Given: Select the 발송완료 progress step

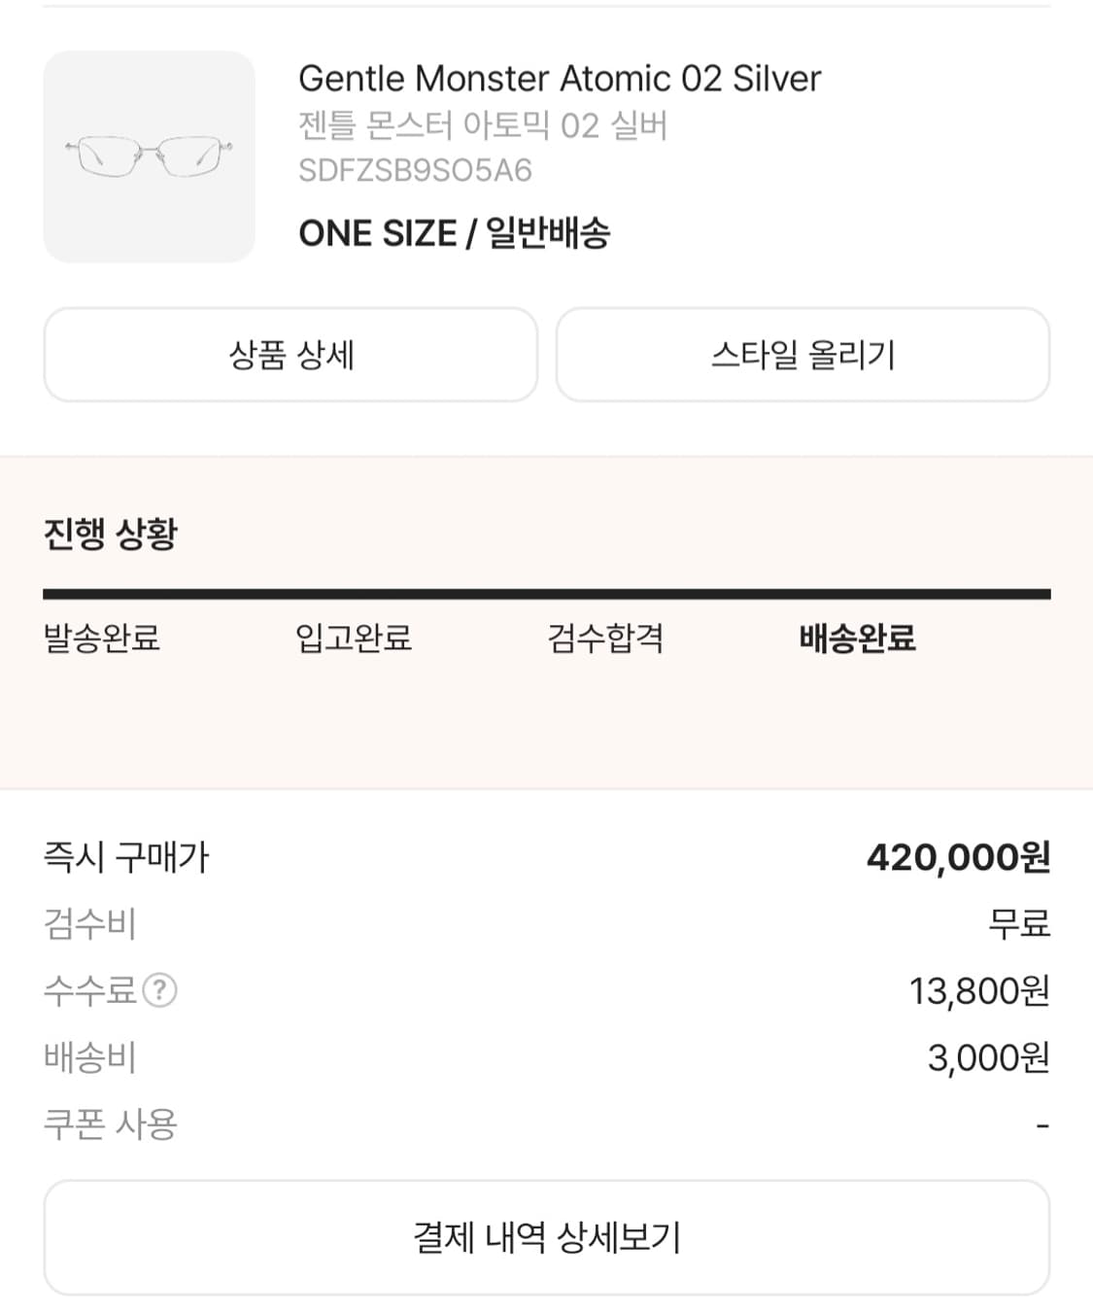Looking at the screenshot, I should coord(102,639).
